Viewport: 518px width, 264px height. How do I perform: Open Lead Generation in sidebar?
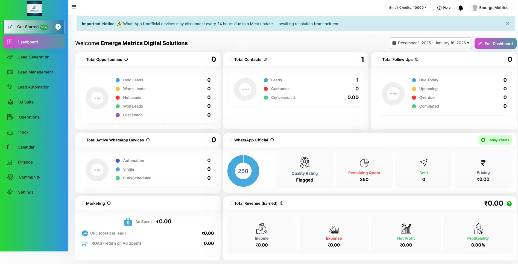(x=34, y=57)
